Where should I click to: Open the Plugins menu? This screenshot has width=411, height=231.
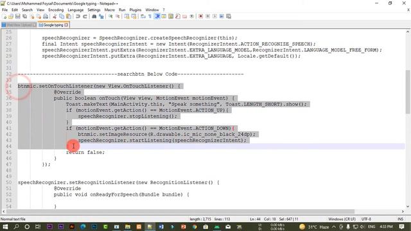pyautogui.click(x=136, y=10)
